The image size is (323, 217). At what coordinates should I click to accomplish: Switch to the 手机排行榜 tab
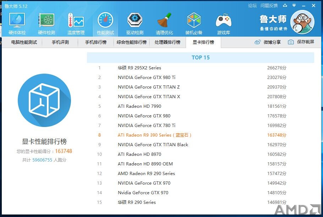tap(96, 42)
